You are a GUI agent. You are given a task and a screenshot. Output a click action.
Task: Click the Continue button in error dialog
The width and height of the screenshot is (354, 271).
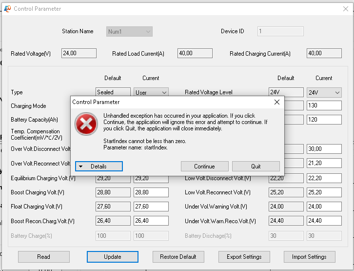point(204,167)
